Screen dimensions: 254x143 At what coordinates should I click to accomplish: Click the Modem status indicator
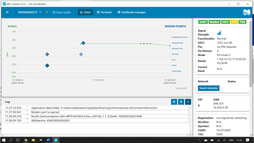pyautogui.click(x=214, y=22)
